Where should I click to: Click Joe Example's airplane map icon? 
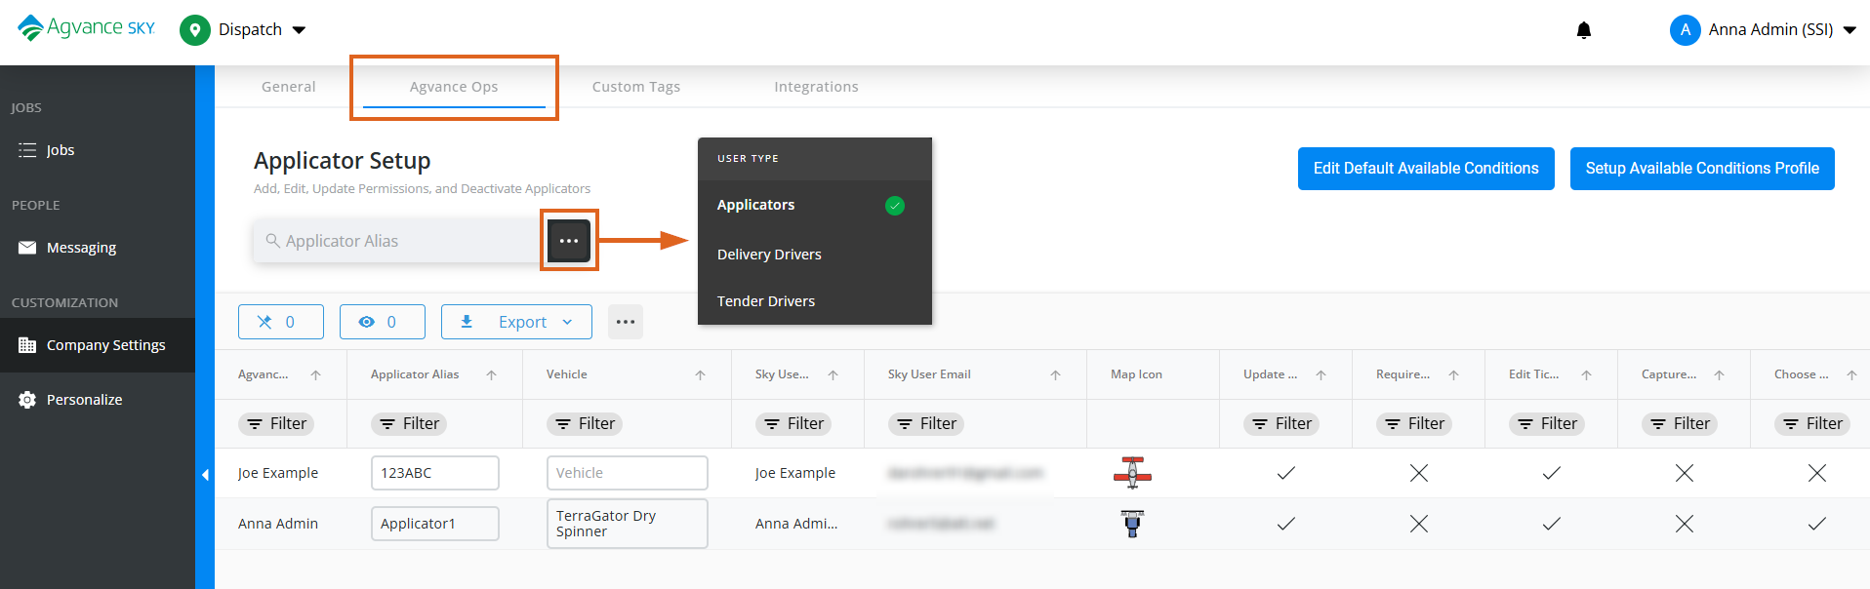pos(1132,473)
